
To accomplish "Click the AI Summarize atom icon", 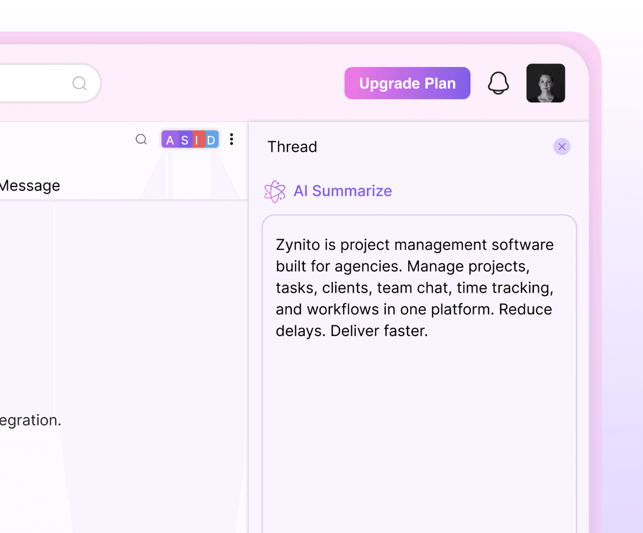I will pyautogui.click(x=275, y=191).
